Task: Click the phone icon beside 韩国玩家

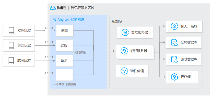Action: click(x=11, y=61)
